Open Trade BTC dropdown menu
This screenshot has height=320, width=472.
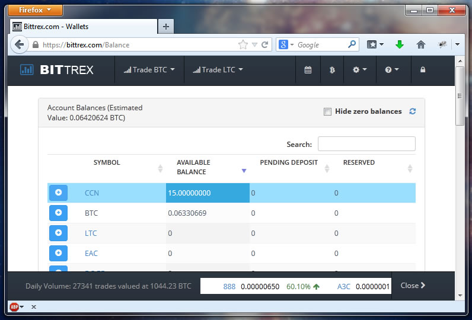click(x=149, y=70)
